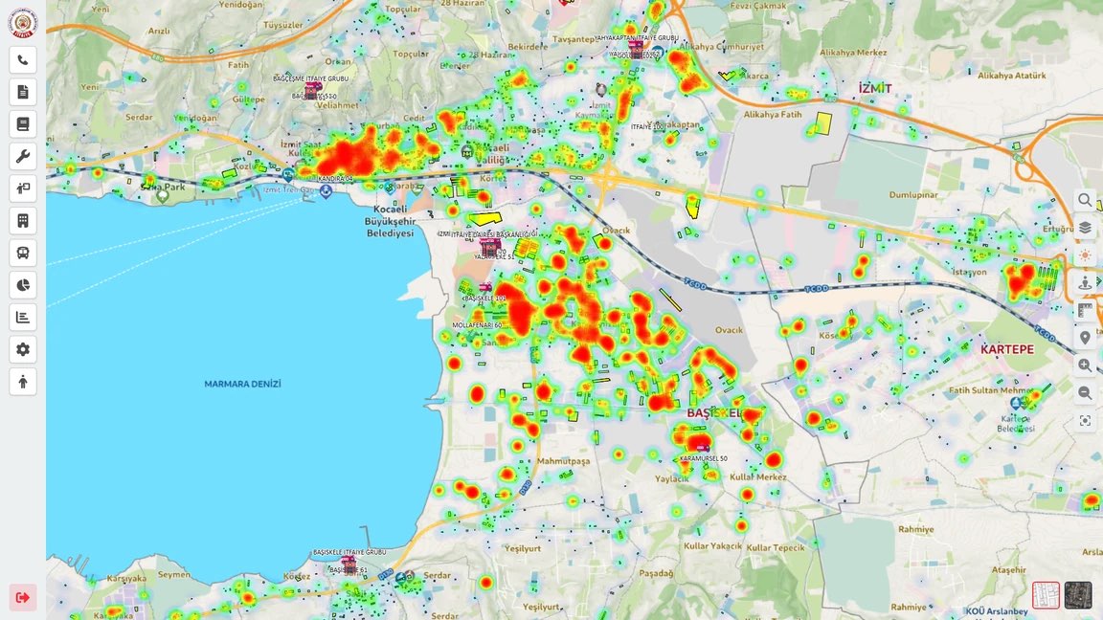The image size is (1103, 620).
Task: Click the Dumlupınar neighborhood label
Action: 913,195
